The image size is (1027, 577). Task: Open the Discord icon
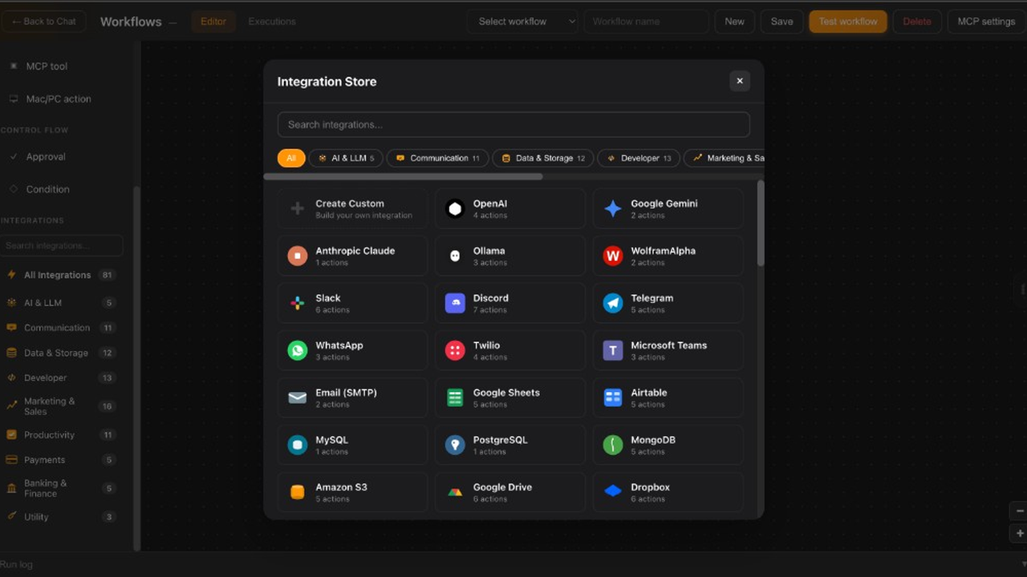pyautogui.click(x=455, y=304)
